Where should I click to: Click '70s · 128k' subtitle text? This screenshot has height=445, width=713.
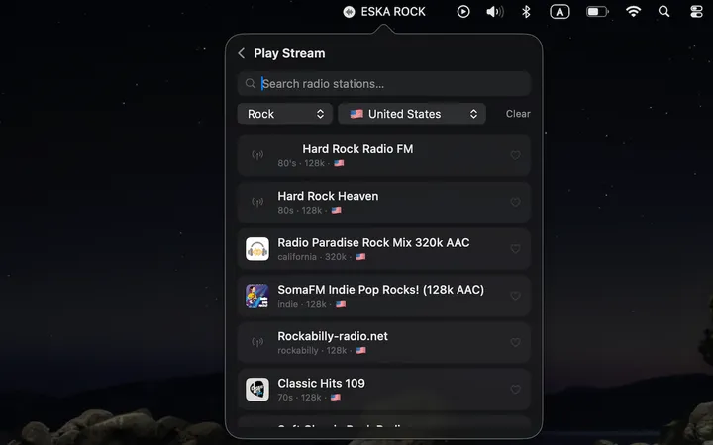pos(300,398)
